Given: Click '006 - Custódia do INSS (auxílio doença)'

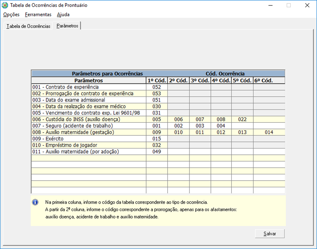Looking at the screenshot, I should point(89,119).
